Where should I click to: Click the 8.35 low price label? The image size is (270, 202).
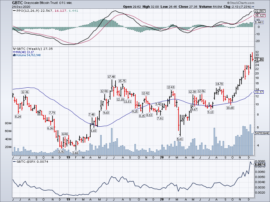[142, 116]
